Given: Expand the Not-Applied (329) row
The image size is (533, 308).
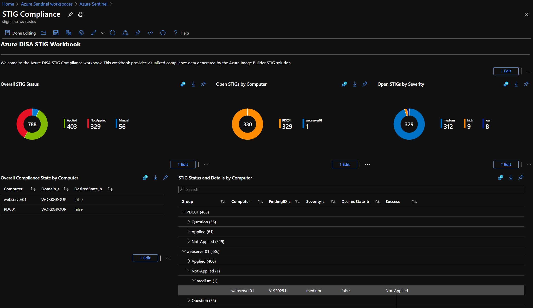Looking at the screenshot, I should point(189,241).
